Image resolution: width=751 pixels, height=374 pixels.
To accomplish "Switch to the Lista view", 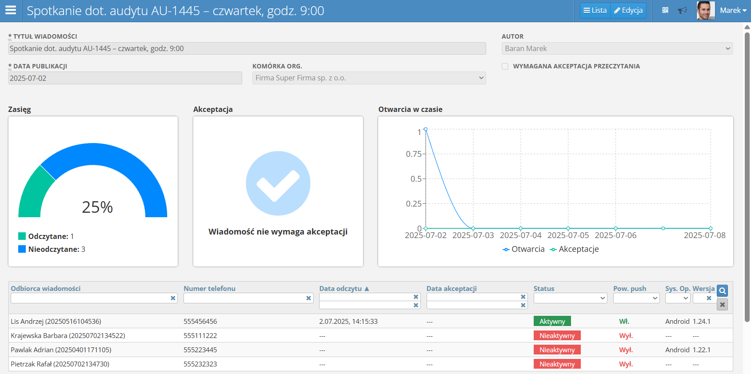I will 595,10.
